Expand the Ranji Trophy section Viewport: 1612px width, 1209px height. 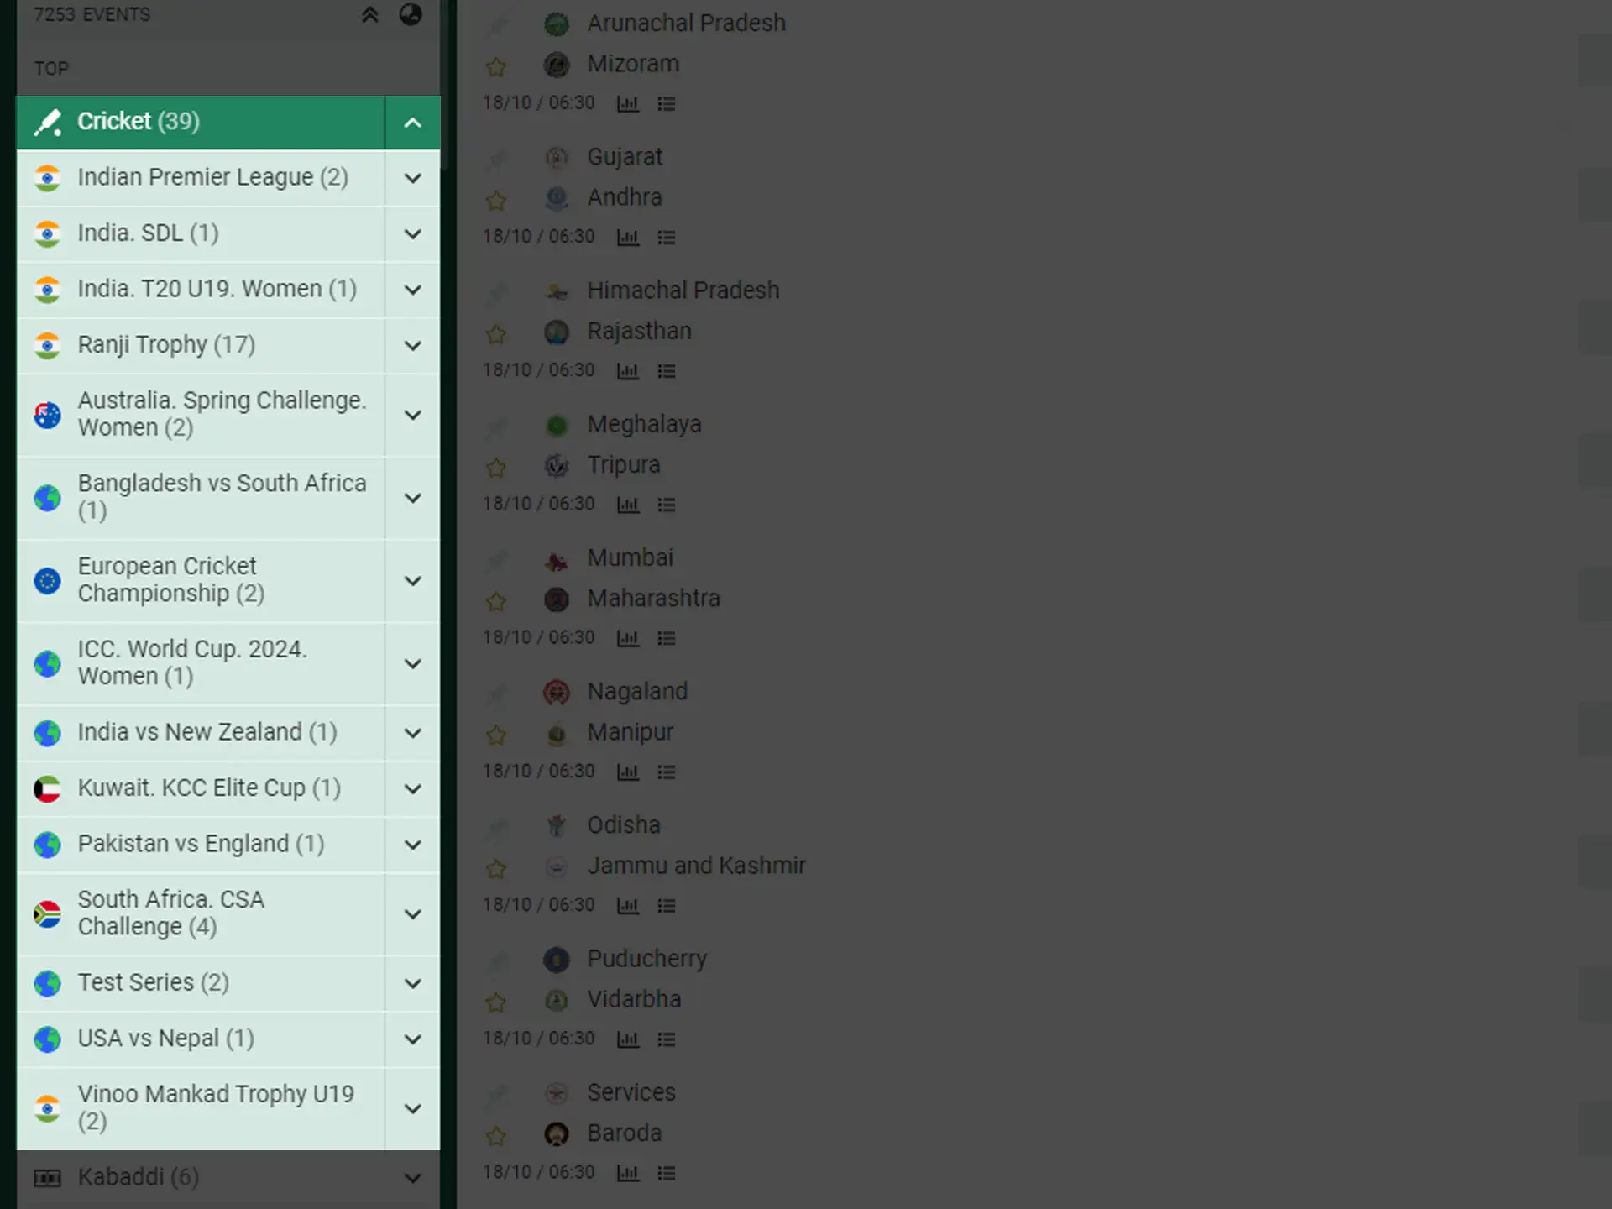pos(411,344)
